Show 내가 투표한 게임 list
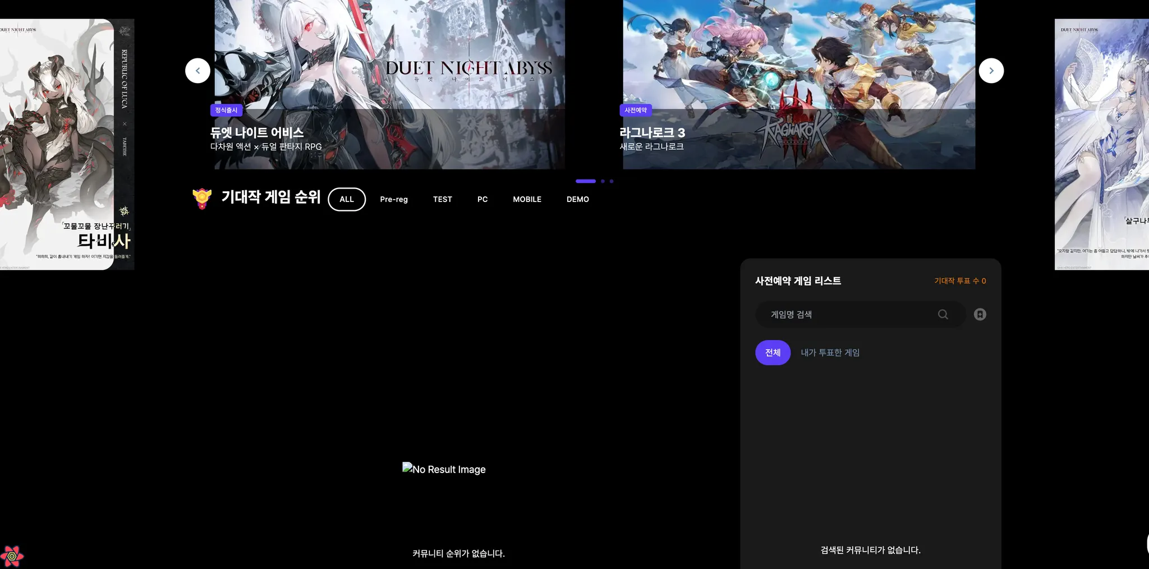The height and width of the screenshot is (569, 1149). [x=830, y=352]
